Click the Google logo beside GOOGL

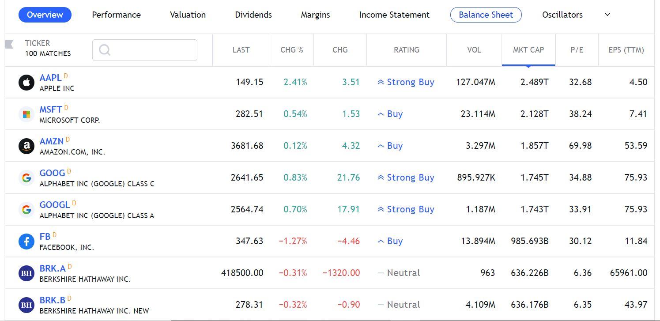(x=26, y=210)
